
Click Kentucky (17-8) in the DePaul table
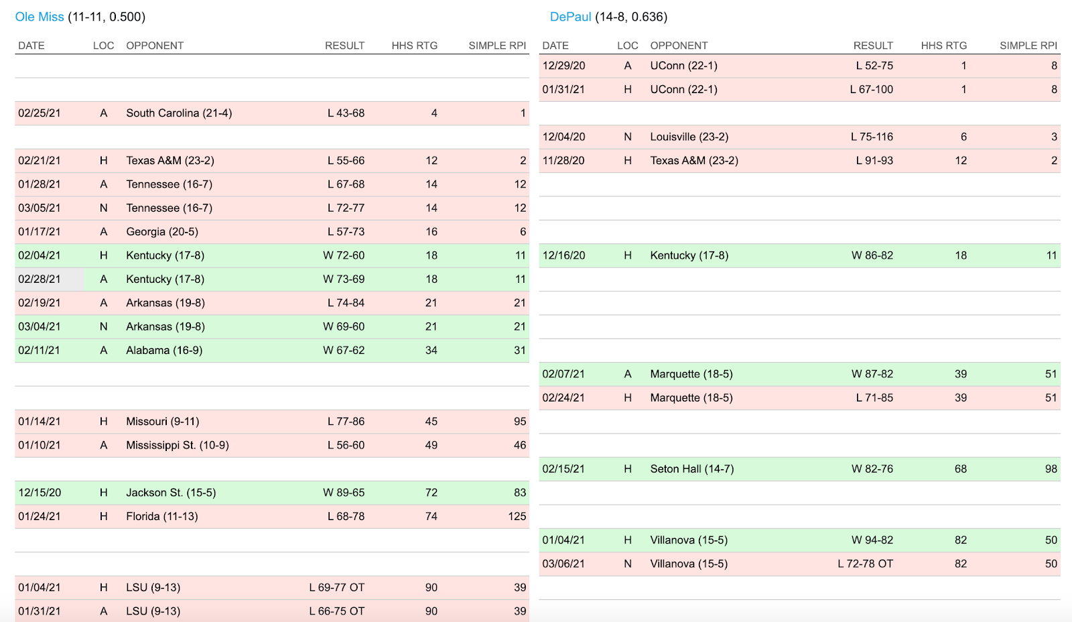[x=689, y=255]
